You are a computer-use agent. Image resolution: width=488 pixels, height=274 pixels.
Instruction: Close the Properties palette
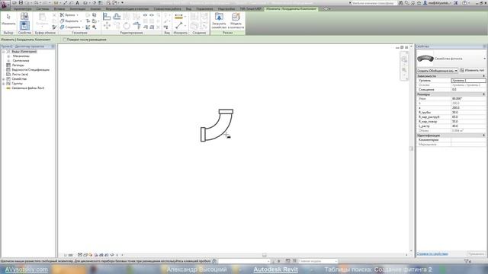484,46
